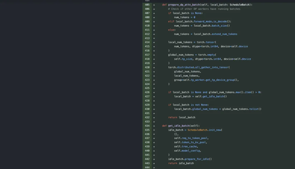Image resolution: width=295 pixels, height=169 pixels.
Task: Click ScheduleBatch.init_new on line 435
Action: pyautogui.click(x=204, y=130)
